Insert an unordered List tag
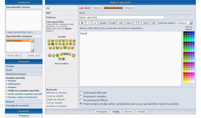 (x=121, y=23)
